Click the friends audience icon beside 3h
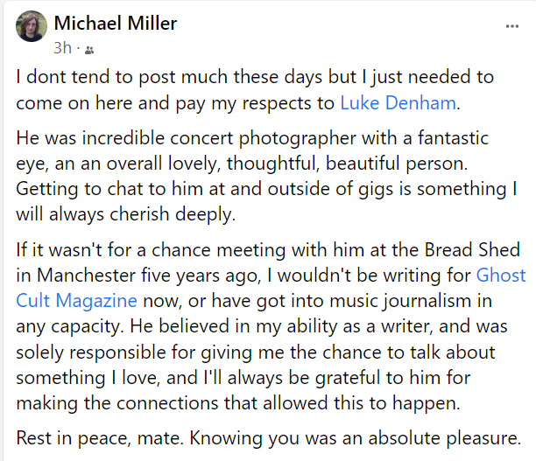Image resolution: width=536 pixels, height=461 pixels. click(x=89, y=49)
